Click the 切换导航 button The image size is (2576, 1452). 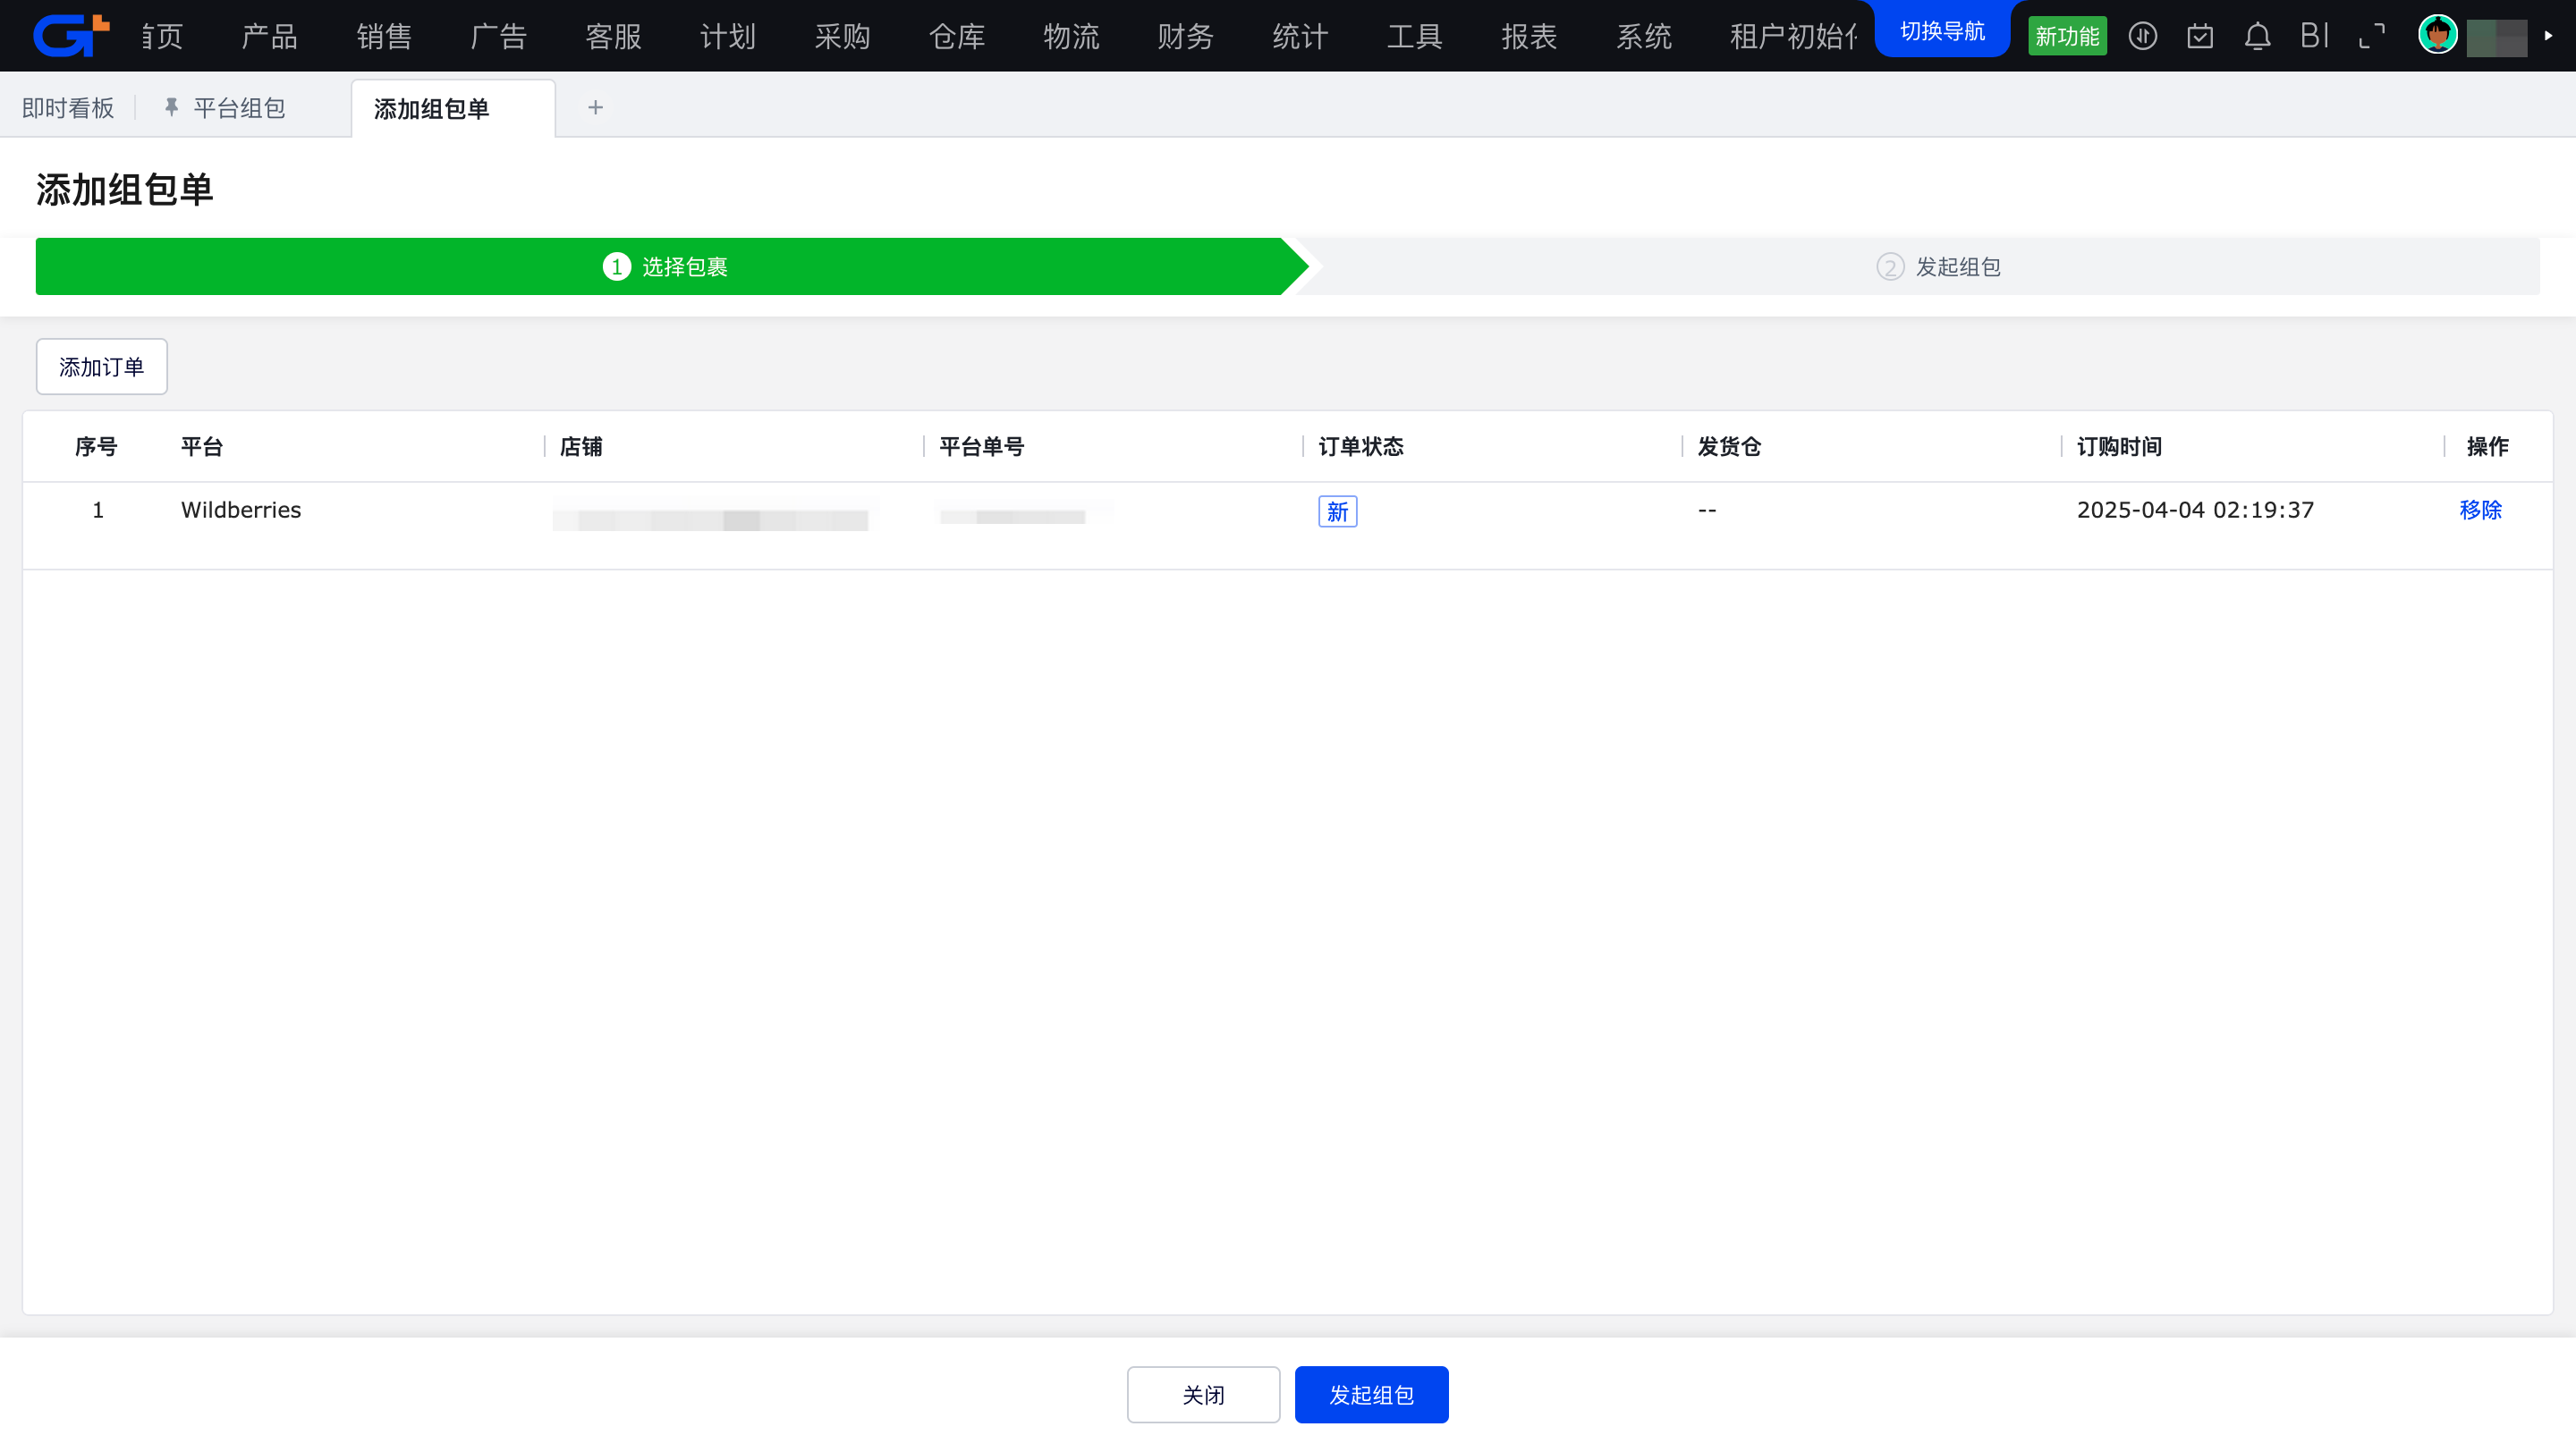[x=1942, y=31]
